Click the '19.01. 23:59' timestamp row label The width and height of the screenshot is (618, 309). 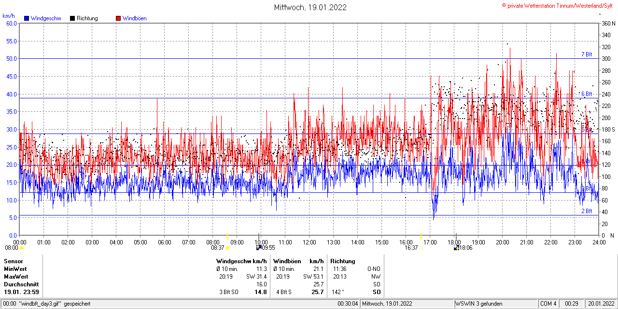coord(21,292)
